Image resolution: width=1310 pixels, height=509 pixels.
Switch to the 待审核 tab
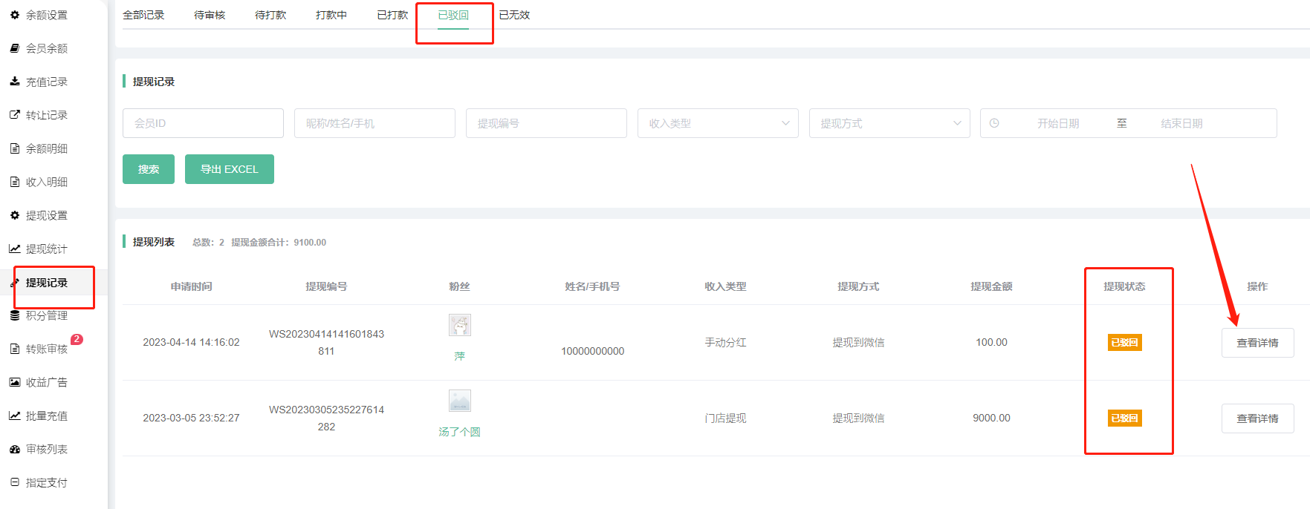(210, 15)
